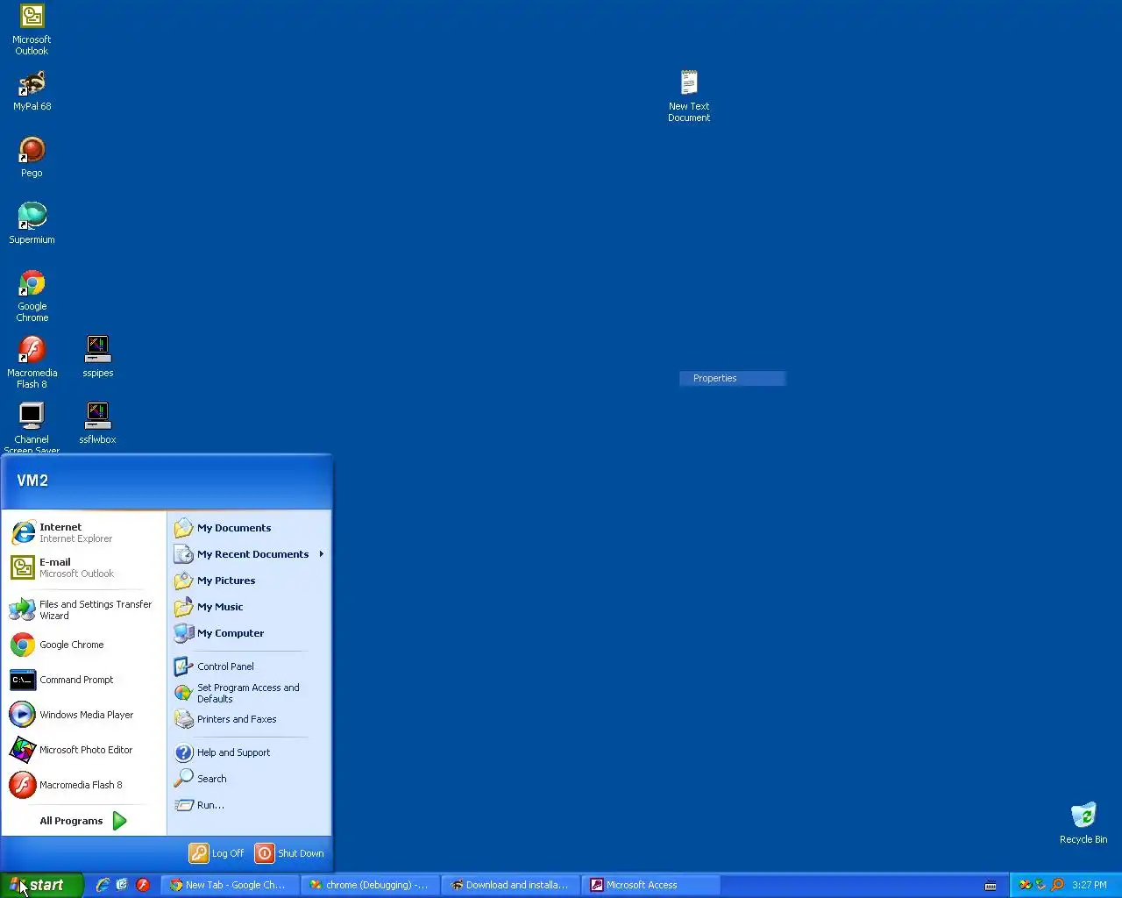This screenshot has width=1122, height=898.
Task: Select the ssflwbox desktop icon
Action: pos(97,424)
